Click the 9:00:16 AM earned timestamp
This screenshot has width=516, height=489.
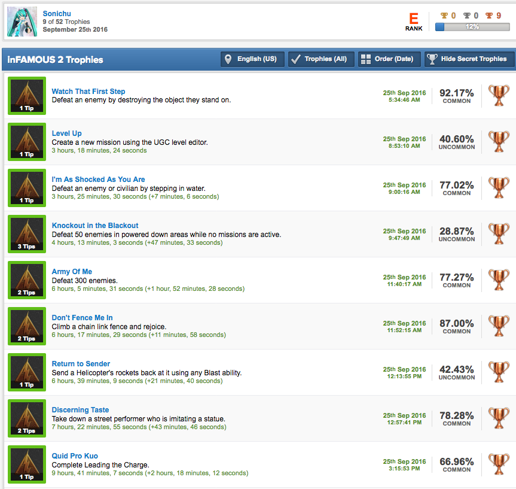[x=404, y=192]
